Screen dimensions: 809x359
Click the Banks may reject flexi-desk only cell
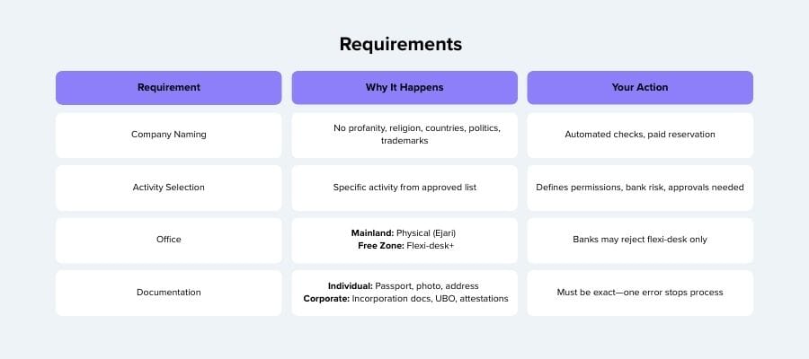[x=640, y=240]
